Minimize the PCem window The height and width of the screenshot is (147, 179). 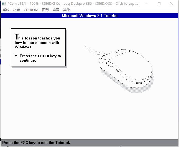[147, 4]
